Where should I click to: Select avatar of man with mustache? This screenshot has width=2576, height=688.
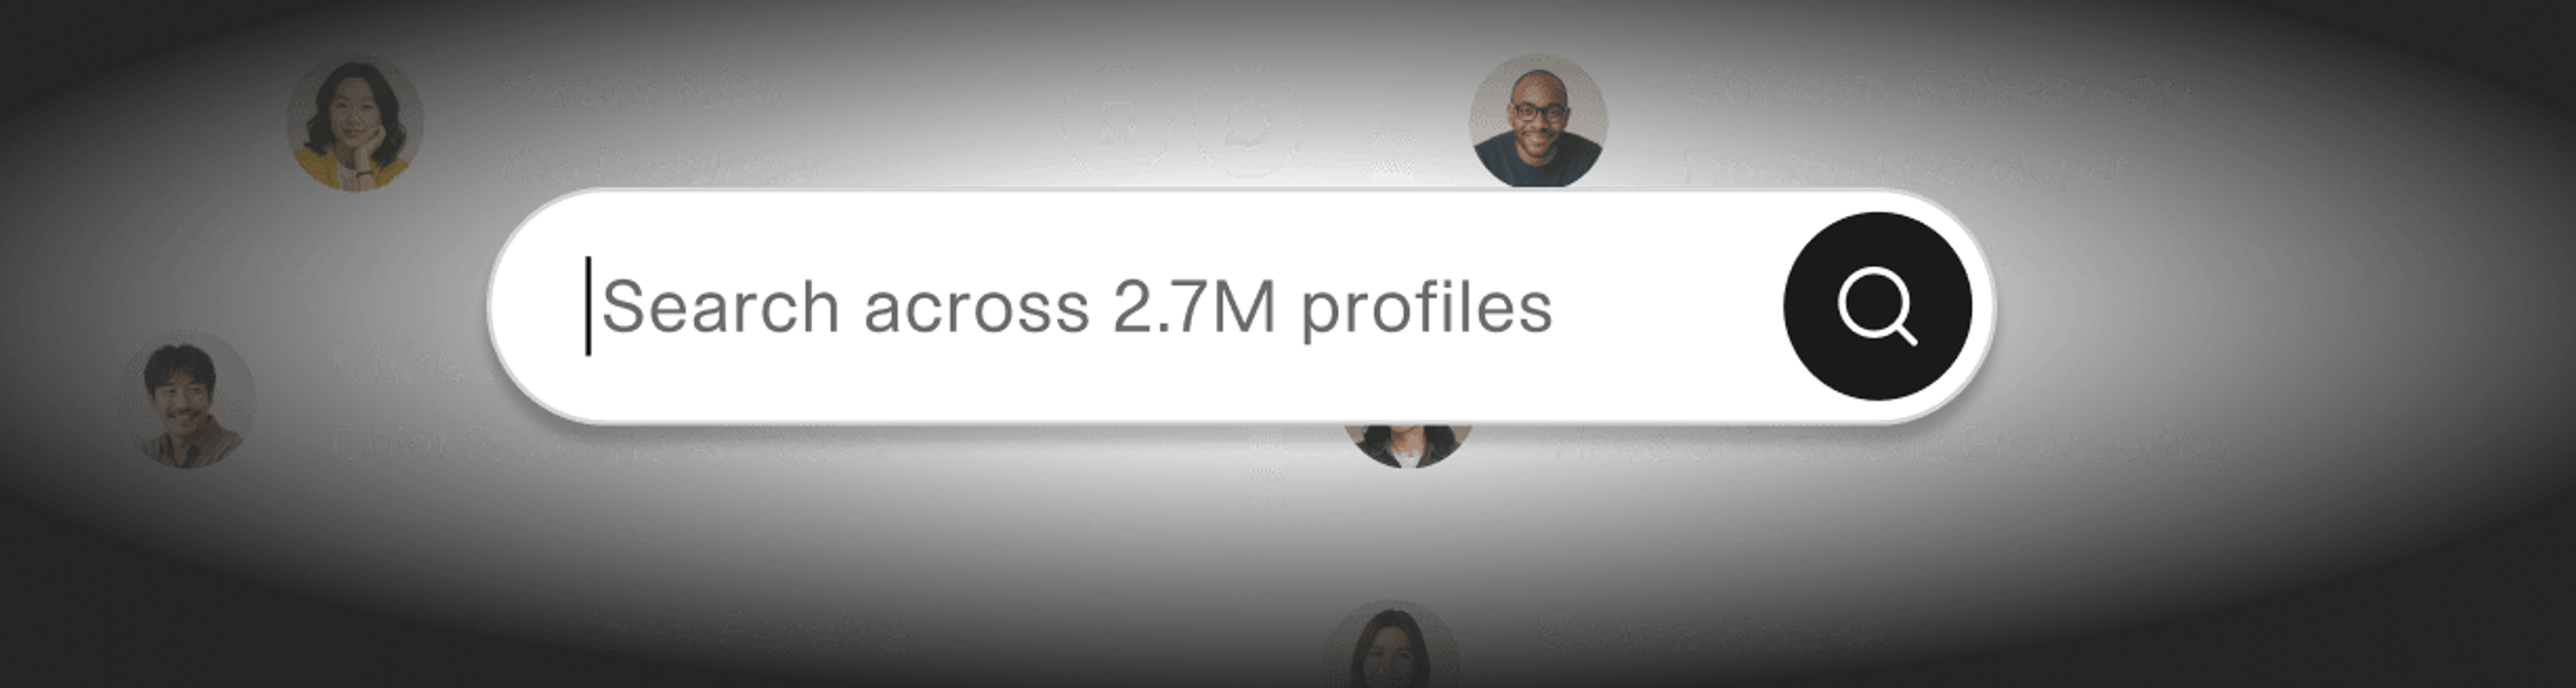187,400
